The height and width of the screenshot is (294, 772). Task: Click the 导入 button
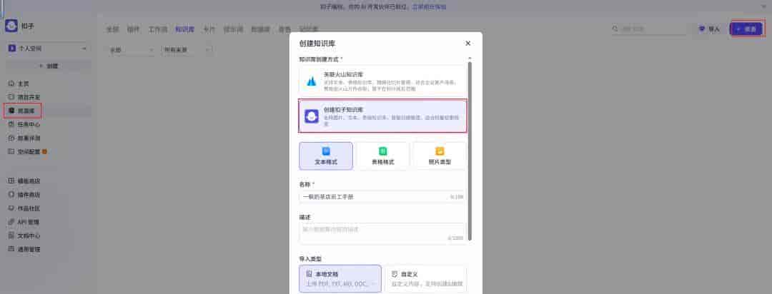[710, 29]
